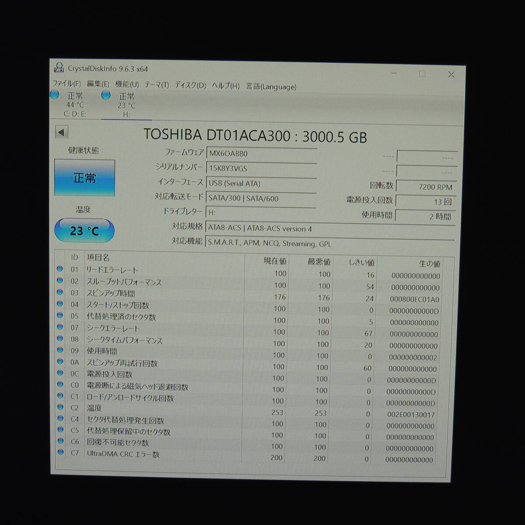
Task: Switch to the C: D: E: drive tab
Action: (75, 104)
